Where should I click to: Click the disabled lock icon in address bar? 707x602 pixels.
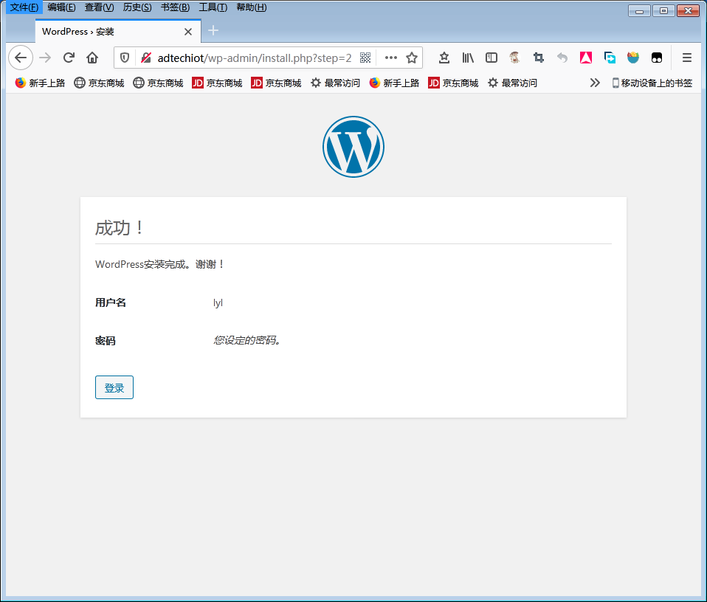[x=146, y=57]
